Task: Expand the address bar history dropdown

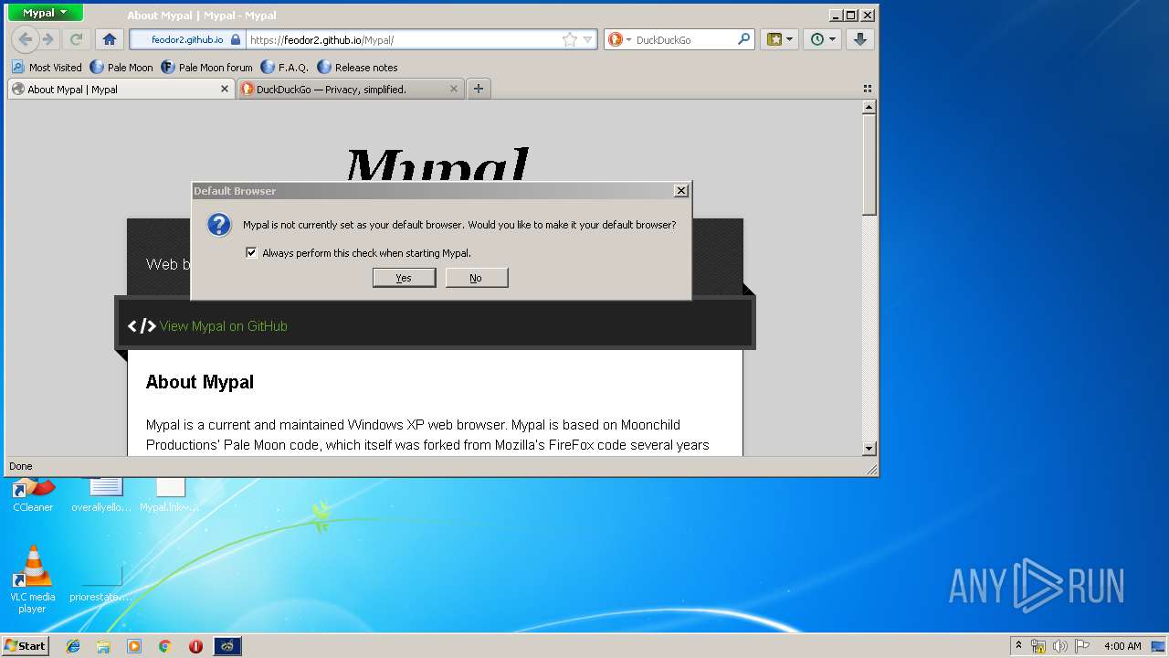Action: coord(587,39)
